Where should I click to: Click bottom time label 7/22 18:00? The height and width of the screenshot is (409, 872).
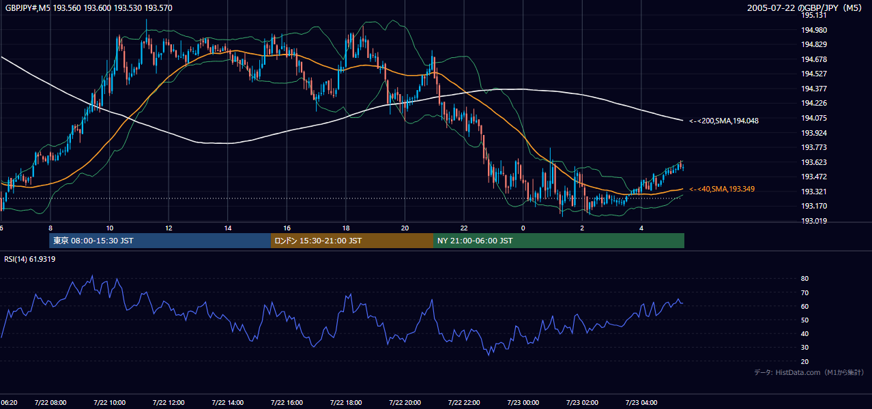coord(346,402)
